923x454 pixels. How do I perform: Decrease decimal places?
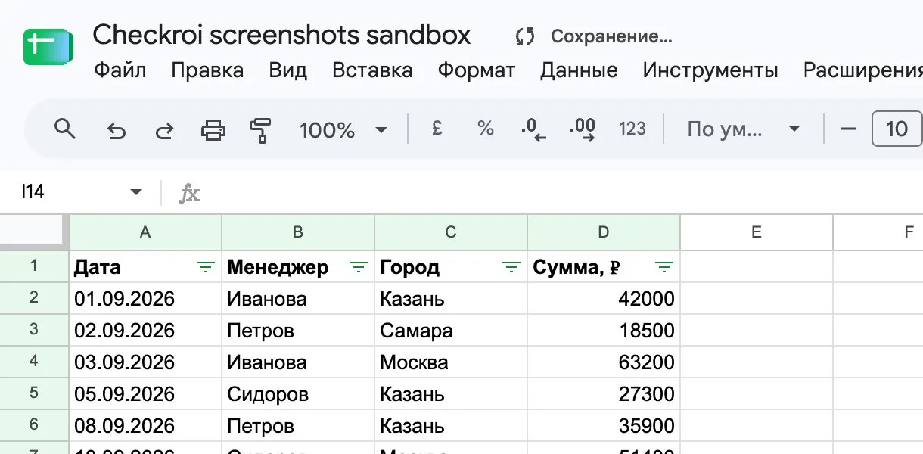533,130
